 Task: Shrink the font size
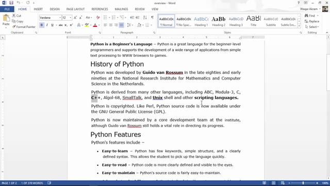[x=80, y=18]
